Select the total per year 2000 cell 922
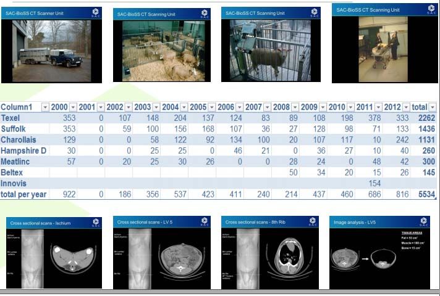Screen dimensions: 440x296 (x=69, y=194)
